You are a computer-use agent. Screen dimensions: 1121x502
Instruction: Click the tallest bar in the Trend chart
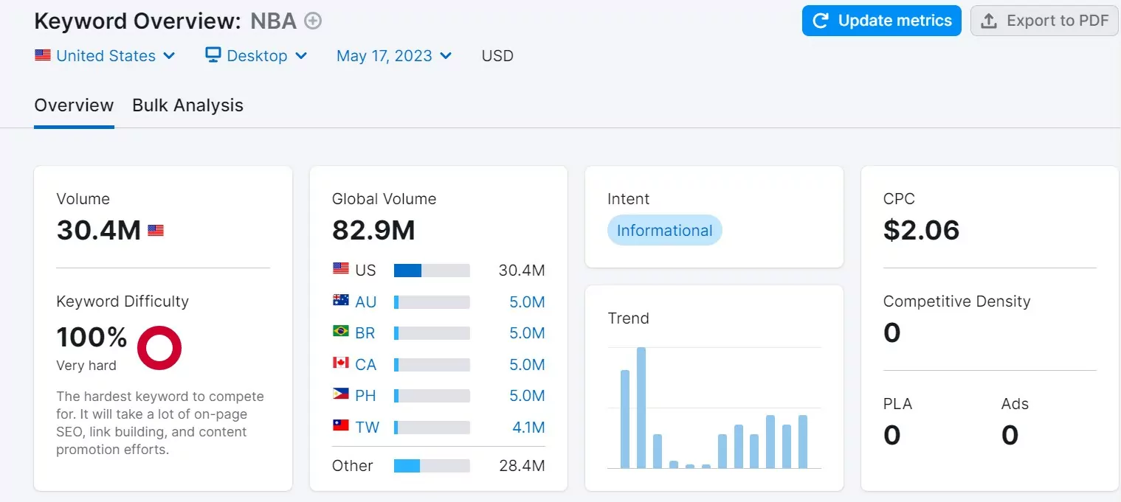(641, 405)
